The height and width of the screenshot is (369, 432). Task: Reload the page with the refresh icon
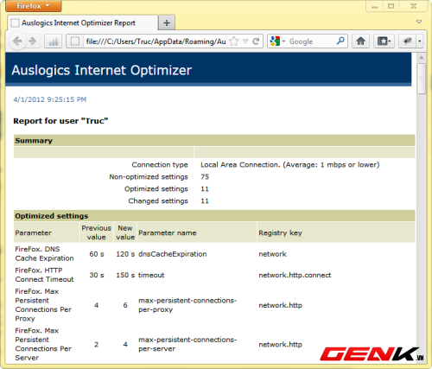click(x=256, y=41)
